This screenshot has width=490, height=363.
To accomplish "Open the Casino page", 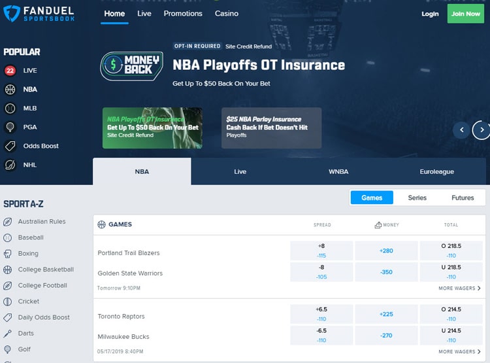I will coord(226,14).
